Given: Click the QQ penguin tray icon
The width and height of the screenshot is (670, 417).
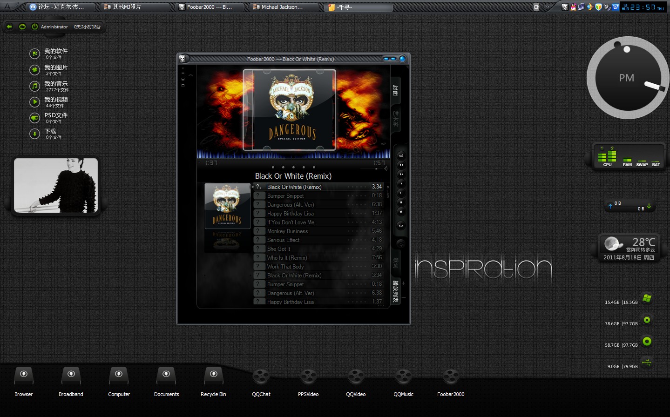Looking at the screenshot, I should click(573, 7).
